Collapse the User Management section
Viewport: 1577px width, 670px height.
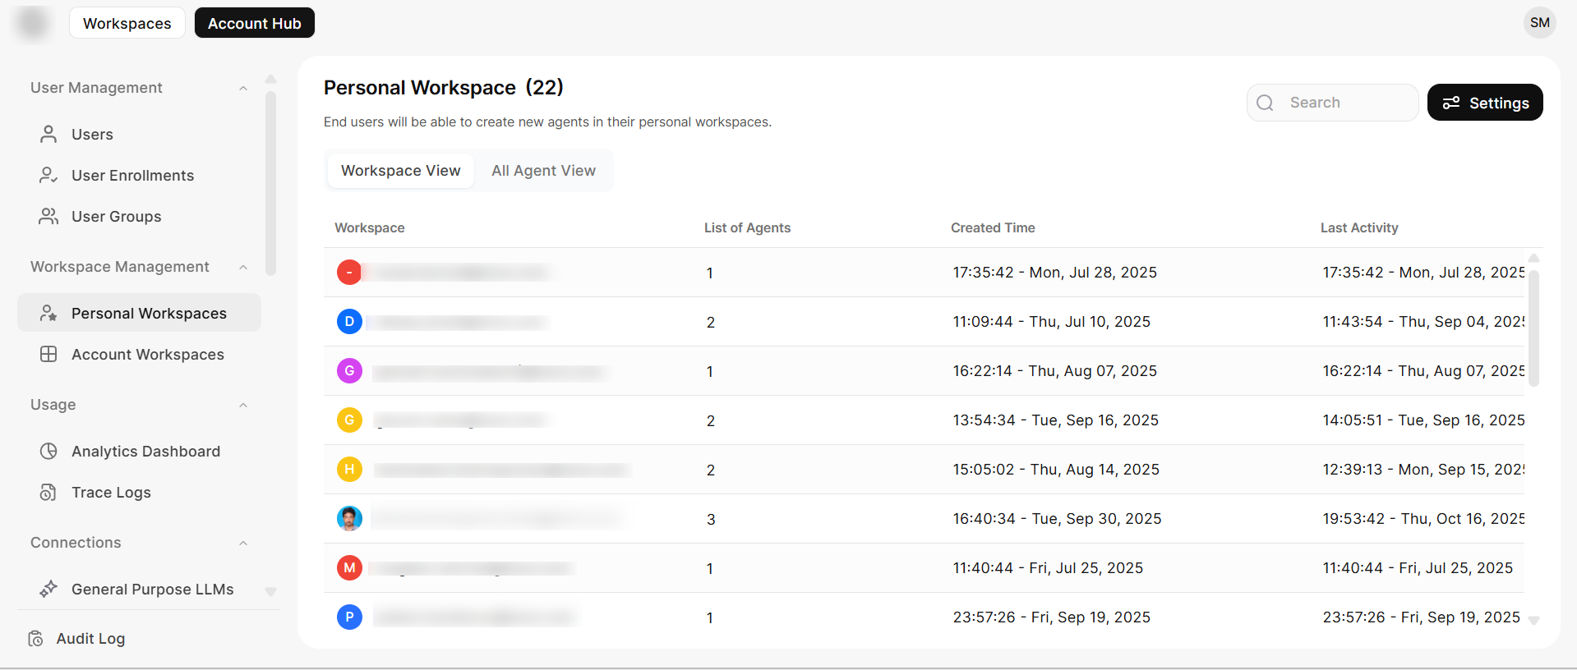pos(243,88)
